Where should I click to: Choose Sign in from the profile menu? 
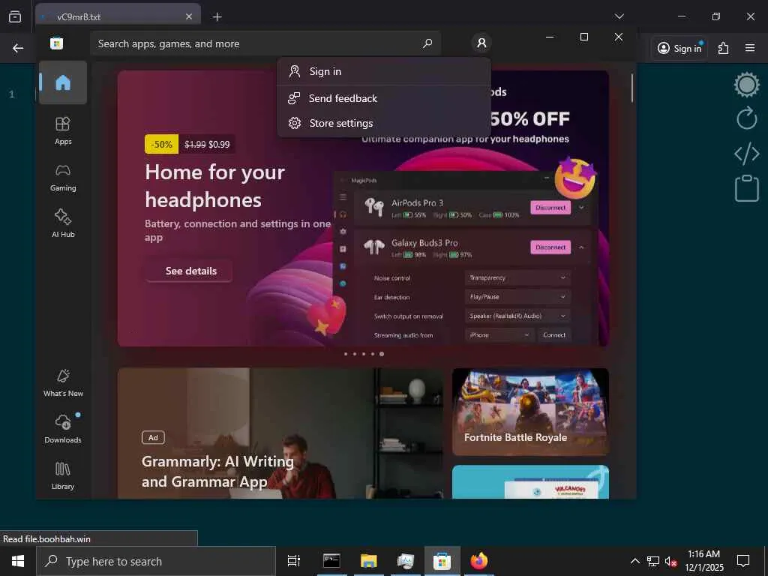tap(384, 71)
